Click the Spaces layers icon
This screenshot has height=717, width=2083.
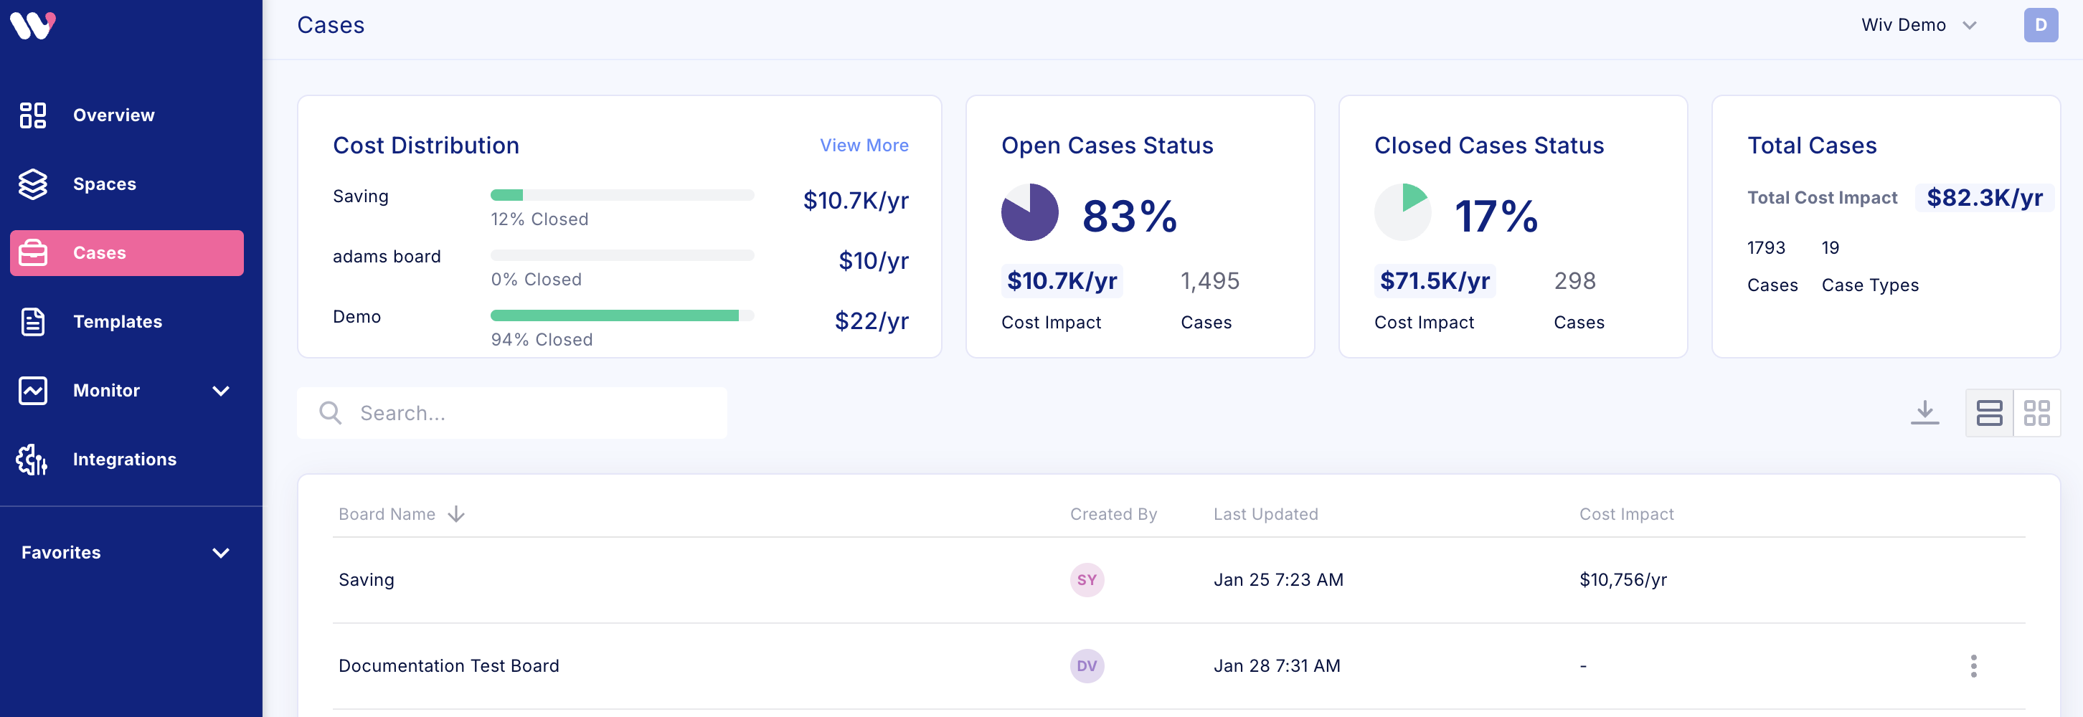coord(33,184)
